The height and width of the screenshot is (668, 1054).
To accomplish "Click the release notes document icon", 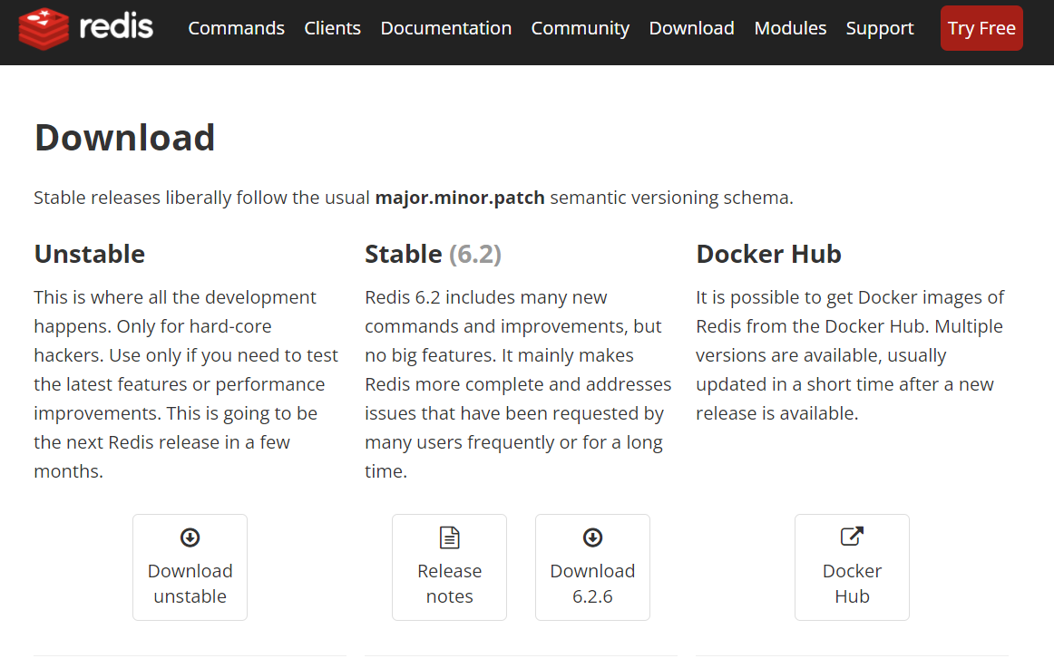I will pyautogui.click(x=449, y=537).
